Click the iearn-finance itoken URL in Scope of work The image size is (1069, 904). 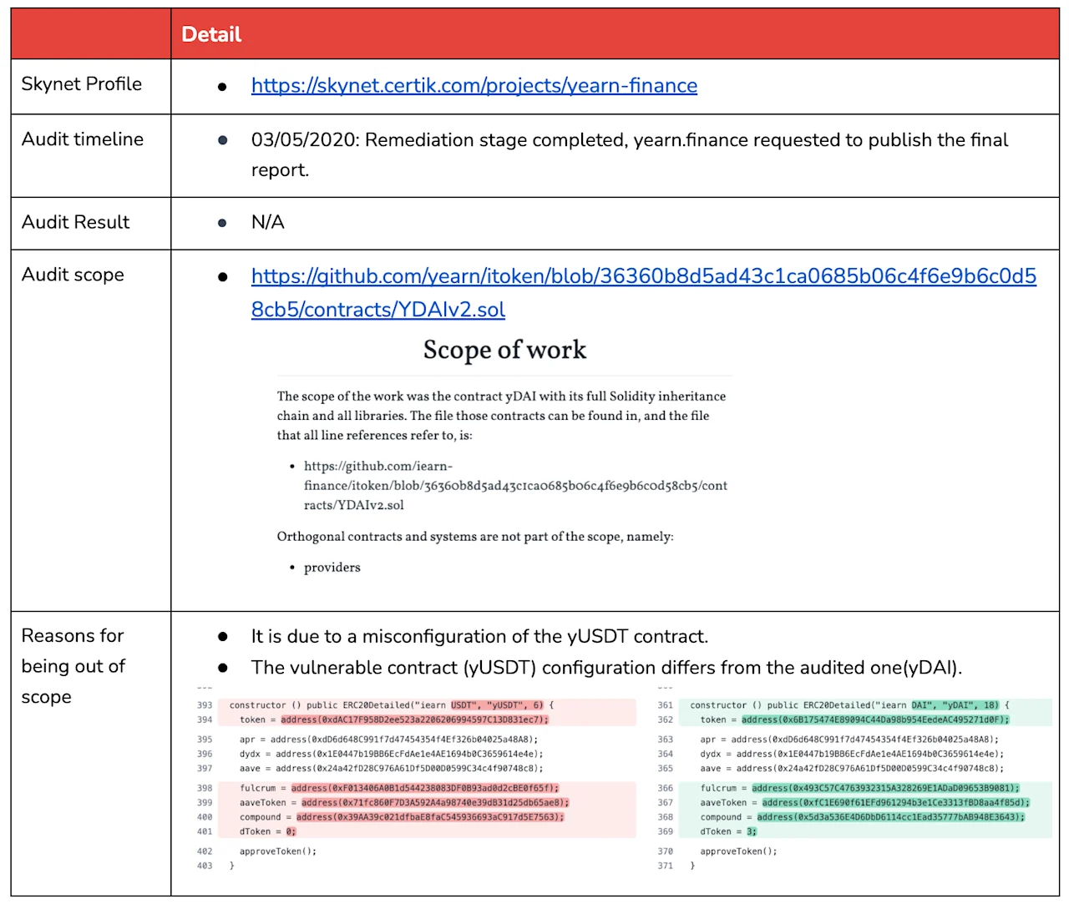pos(515,485)
